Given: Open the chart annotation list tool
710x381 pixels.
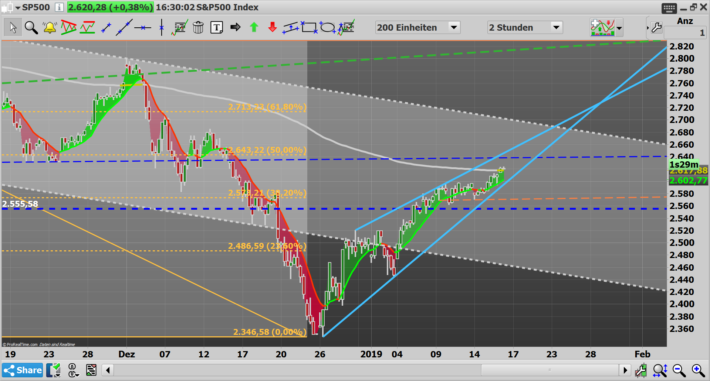Looking at the screenshot, I should coord(180,28).
